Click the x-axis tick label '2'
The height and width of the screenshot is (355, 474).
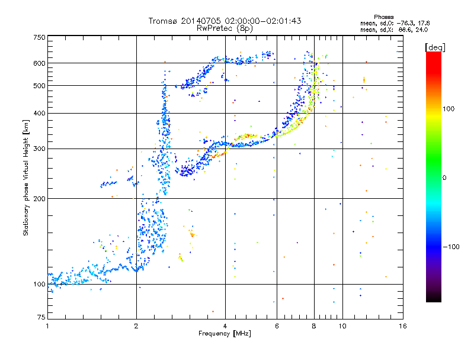pos(136,326)
